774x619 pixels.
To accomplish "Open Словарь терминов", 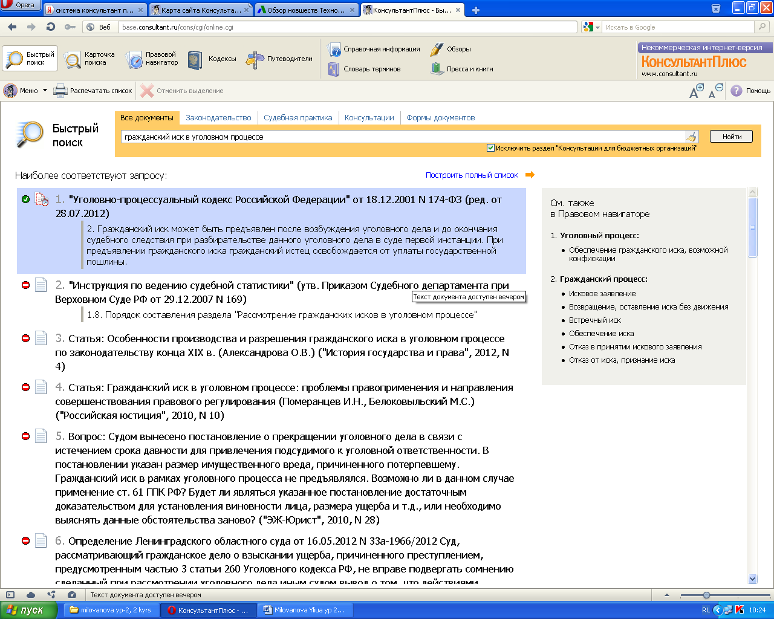I will [x=364, y=69].
